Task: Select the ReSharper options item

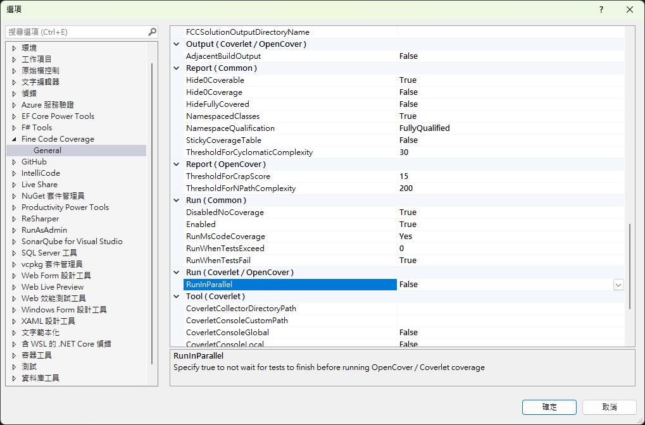Action: [40, 219]
